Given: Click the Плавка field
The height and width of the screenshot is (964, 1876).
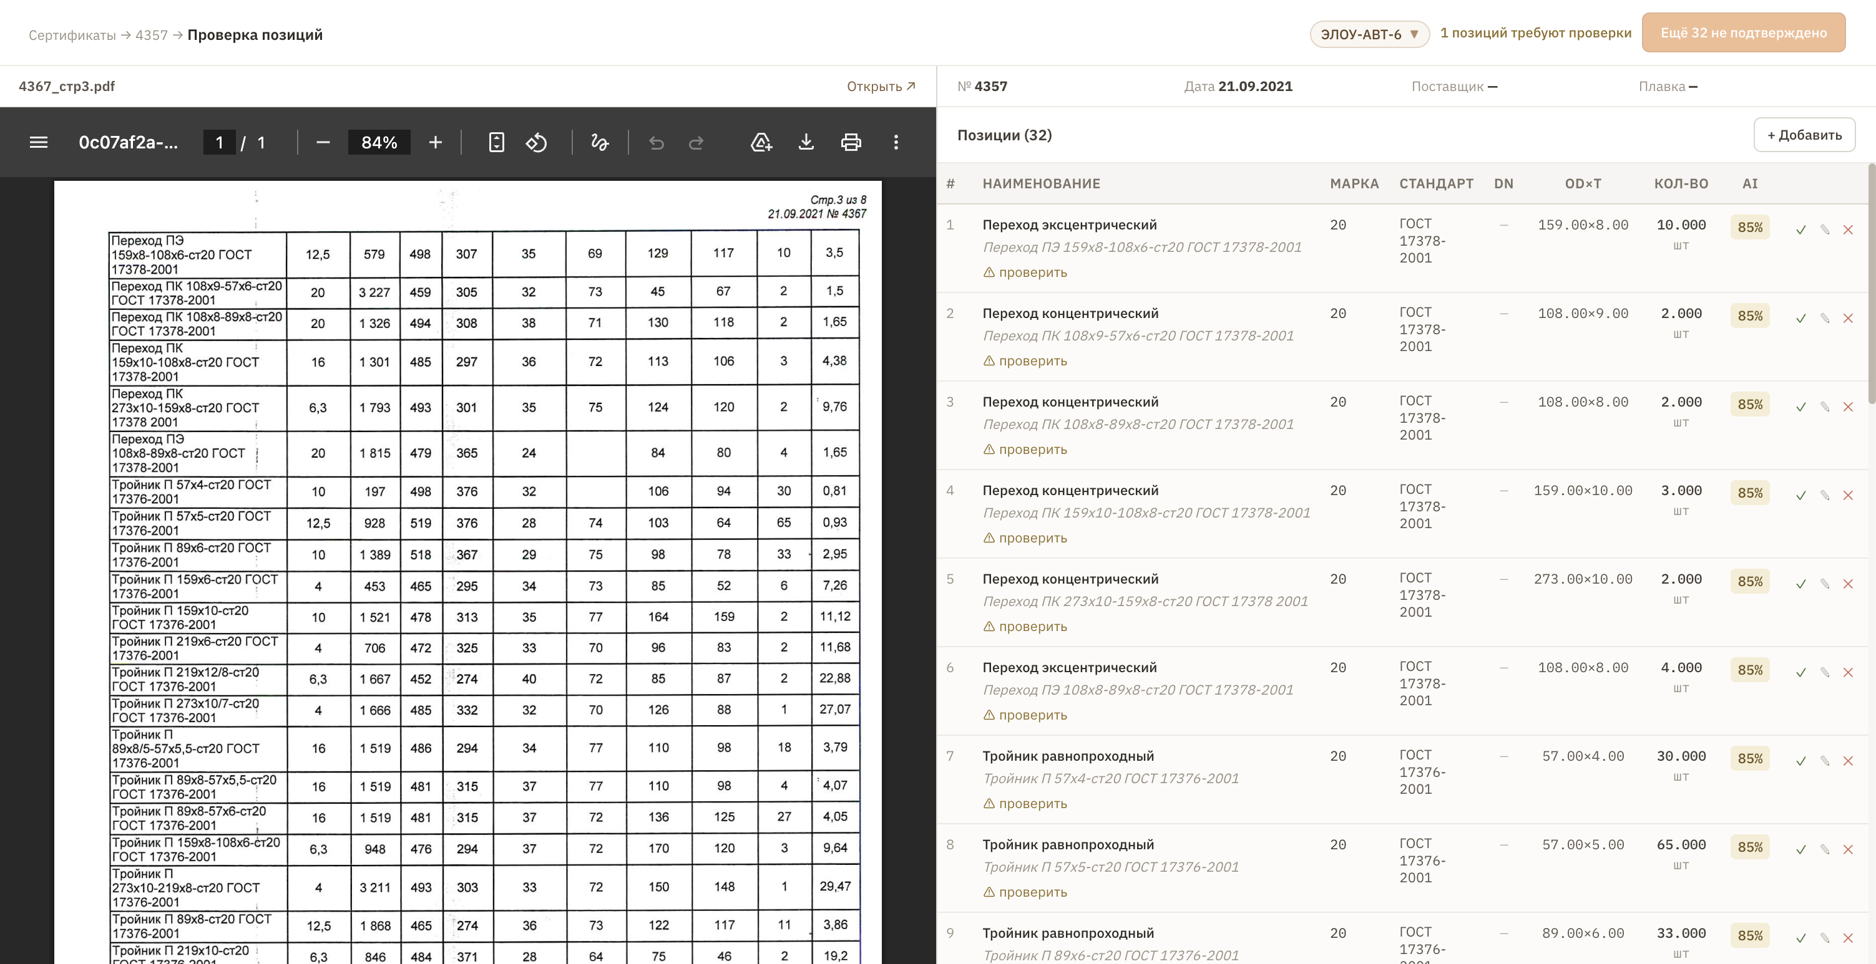Looking at the screenshot, I should point(1668,87).
